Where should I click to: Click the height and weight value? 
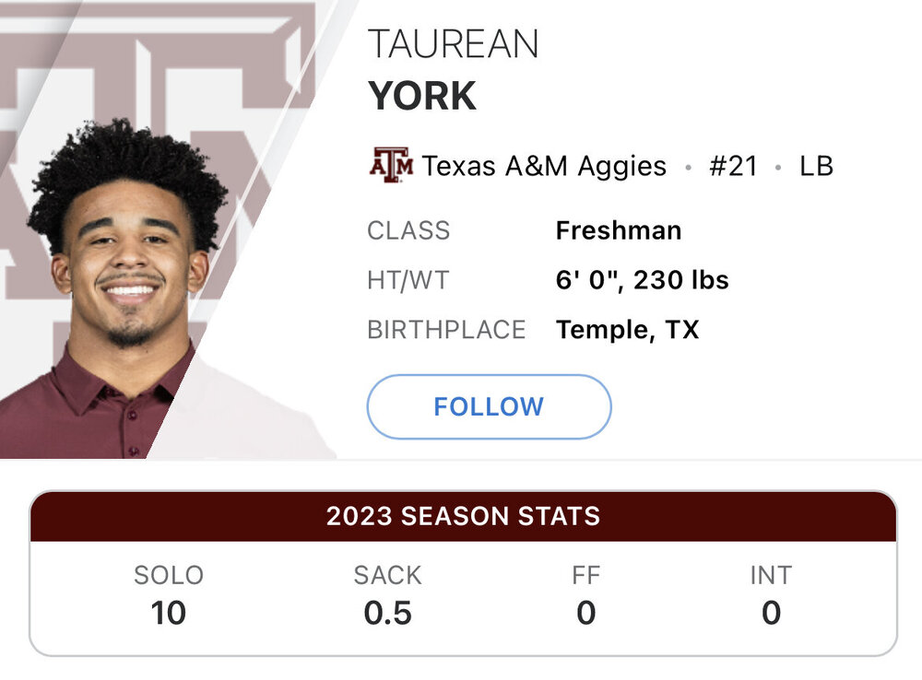pyautogui.click(x=642, y=280)
